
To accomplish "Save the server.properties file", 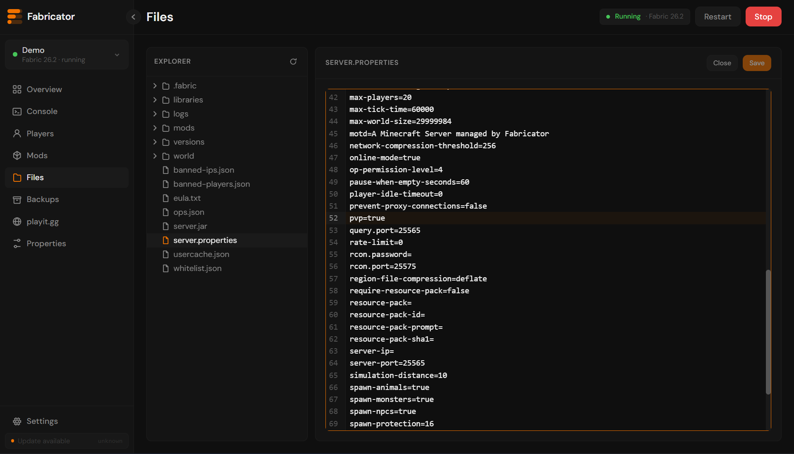I will (x=757, y=63).
